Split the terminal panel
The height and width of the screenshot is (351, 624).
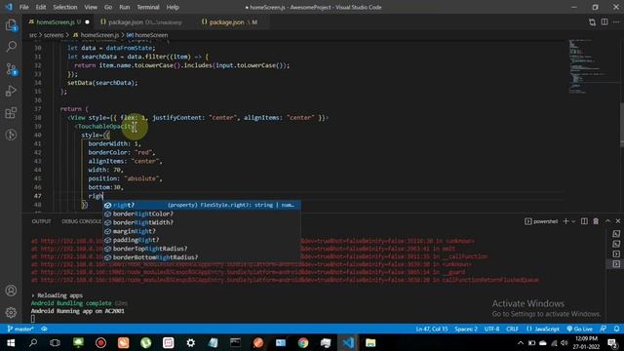pyautogui.click(x=584, y=221)
